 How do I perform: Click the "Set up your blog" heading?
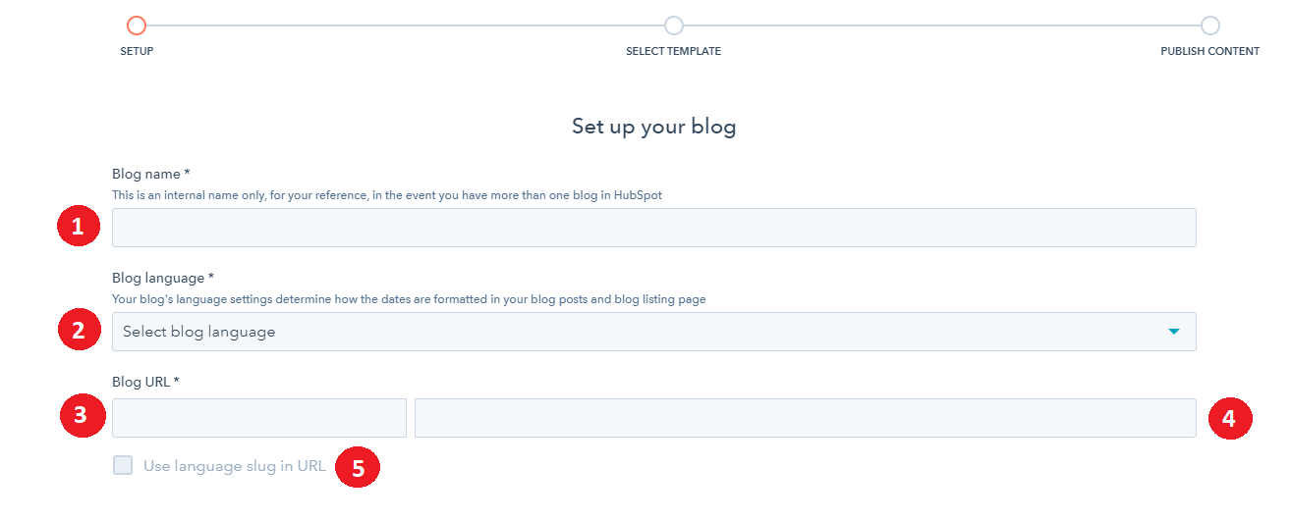point(653,127)
